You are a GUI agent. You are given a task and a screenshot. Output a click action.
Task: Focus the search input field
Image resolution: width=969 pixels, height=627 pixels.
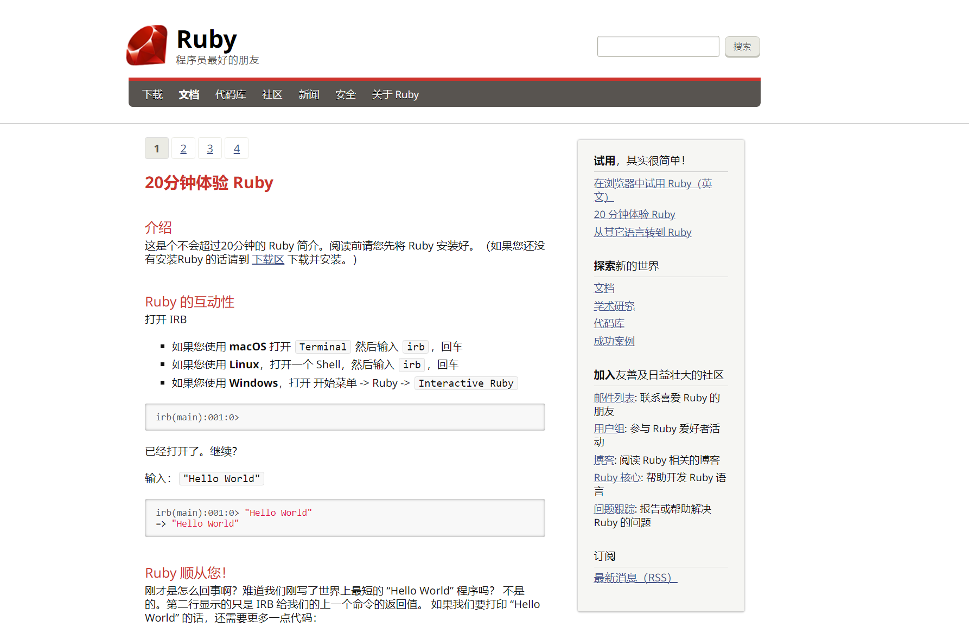coord(658,47)
